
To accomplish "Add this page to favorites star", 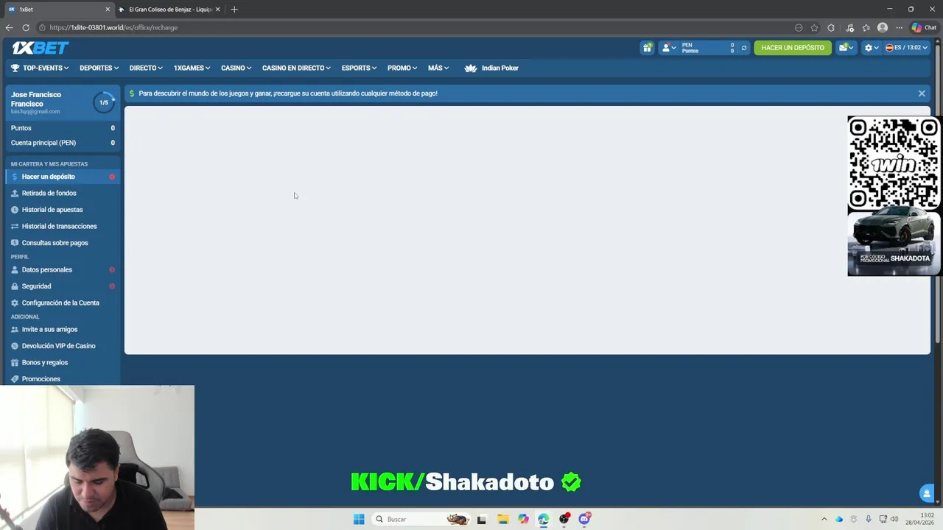I will 814,28.
